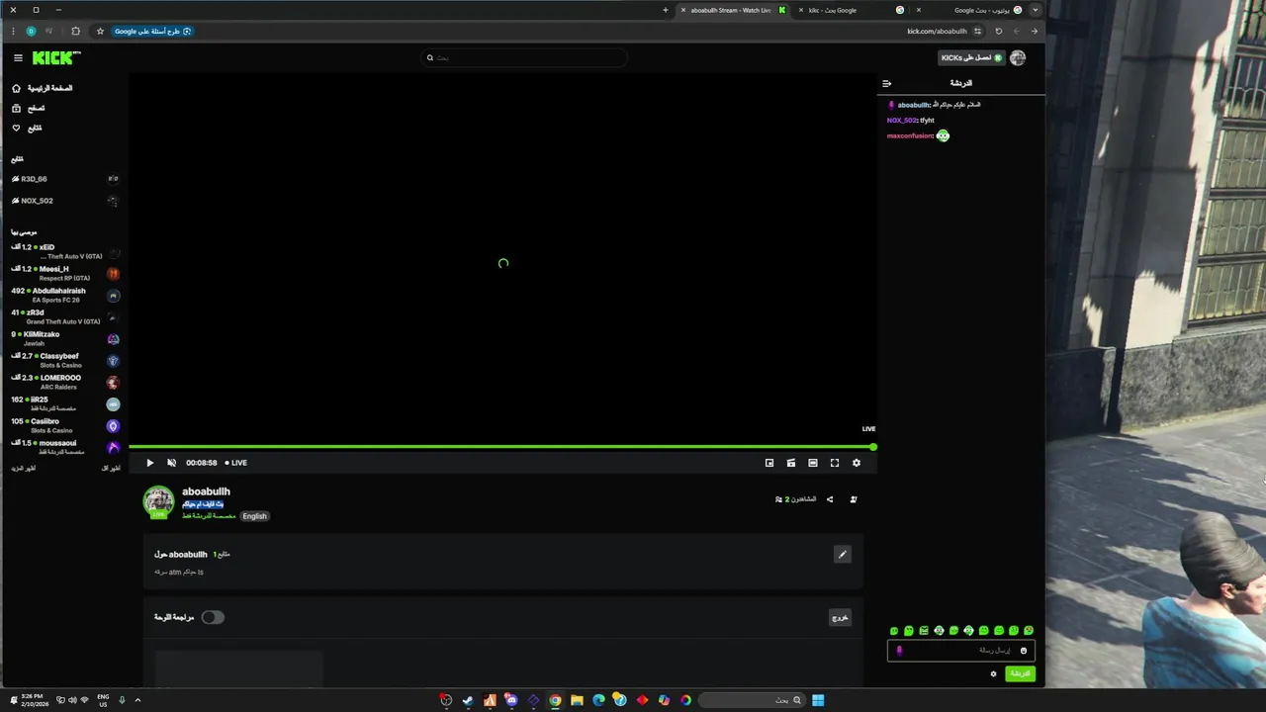1266x712 pixels.
Task: Collapse the chat panel
Action: 887,83
